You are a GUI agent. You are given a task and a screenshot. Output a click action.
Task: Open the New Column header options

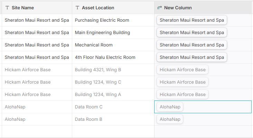click(x=203, y=8)
